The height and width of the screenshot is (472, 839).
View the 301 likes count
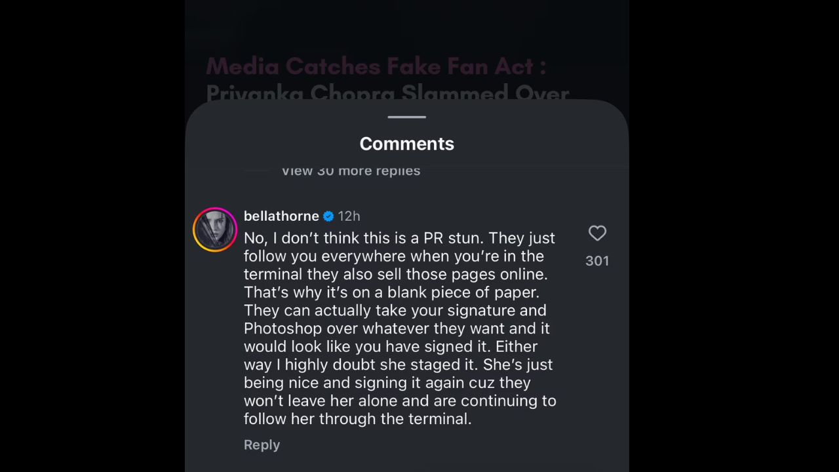(x=597, y=261)
